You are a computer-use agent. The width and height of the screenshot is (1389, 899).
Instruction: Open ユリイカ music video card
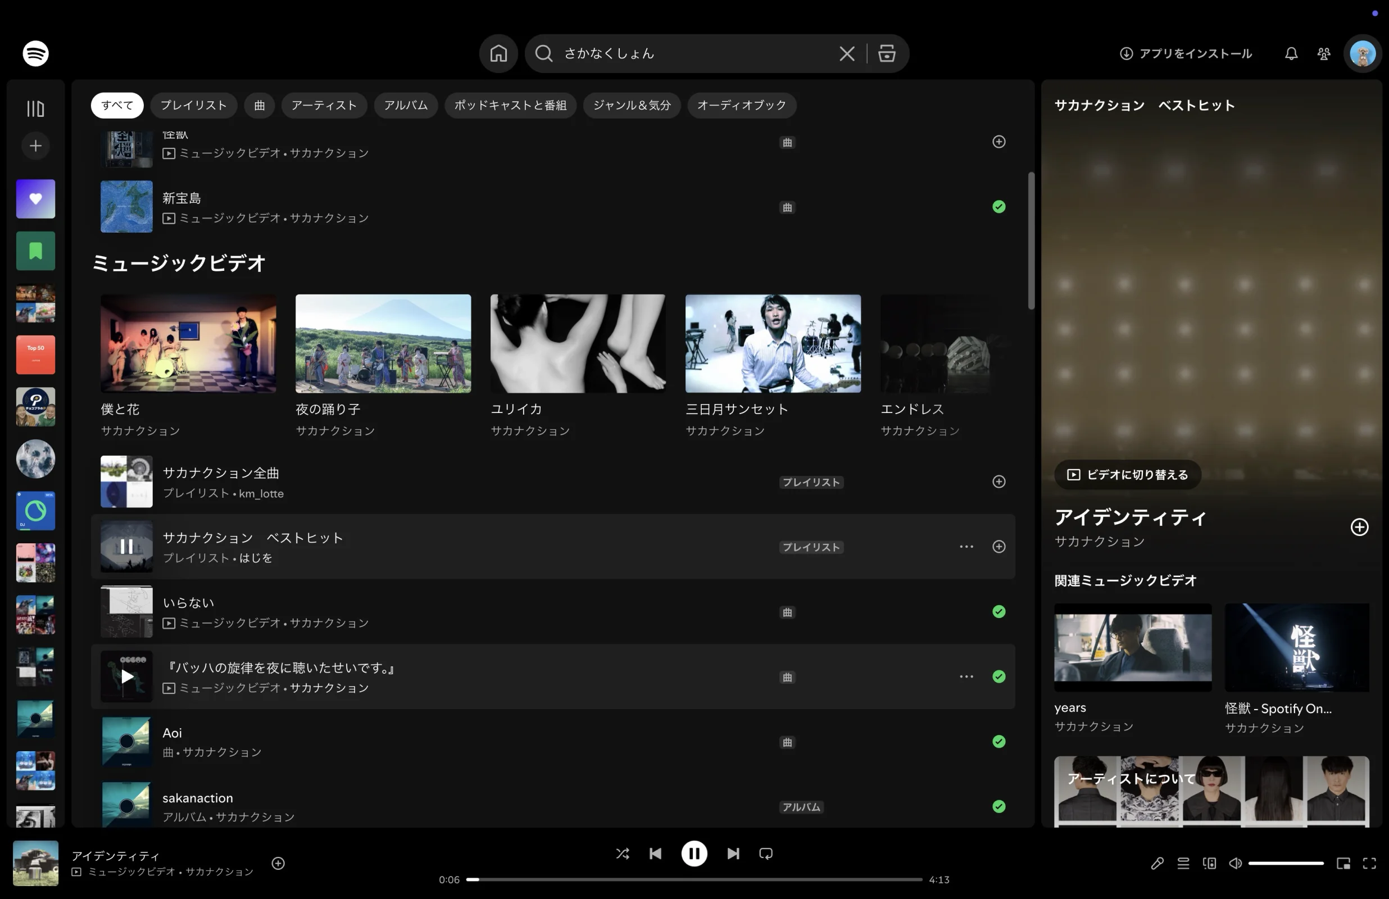578,365
